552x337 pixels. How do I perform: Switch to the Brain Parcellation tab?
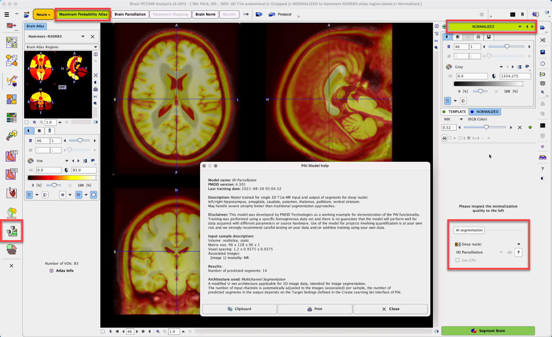pos(130,15)
